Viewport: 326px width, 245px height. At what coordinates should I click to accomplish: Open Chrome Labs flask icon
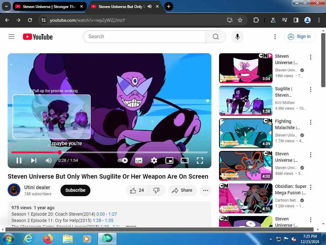tap(273, 20)
